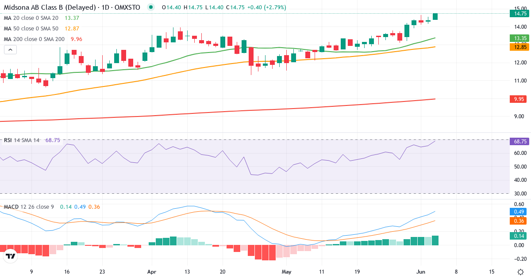This screenshot has width=531, height=278.
Task: Click the May label on time axis
Action: (x=287, y=272)
